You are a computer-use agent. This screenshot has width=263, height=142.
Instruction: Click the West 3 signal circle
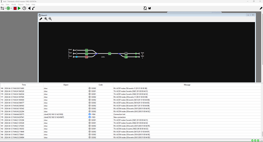(x=77, y=50)
